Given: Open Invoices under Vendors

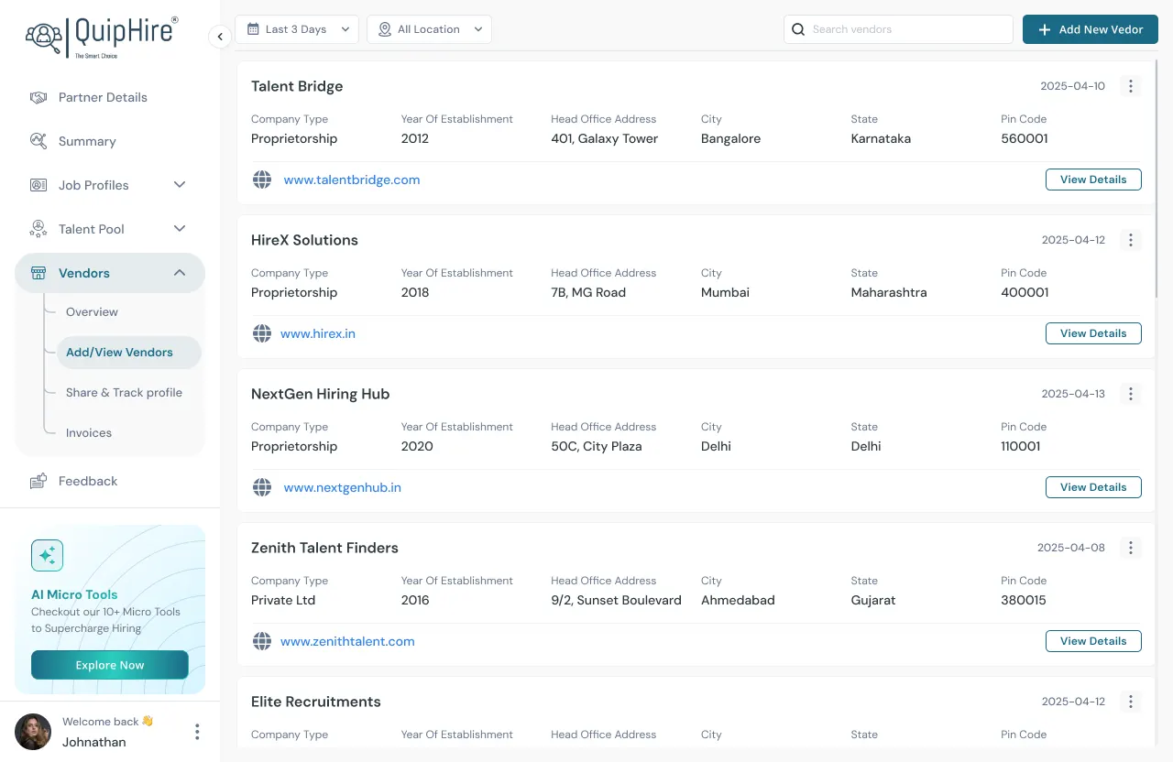Looking at the screenshot, I should [89, 433].
